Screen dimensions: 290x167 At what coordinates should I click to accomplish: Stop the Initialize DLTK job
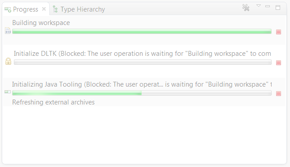pyautogui.click(x=278, y=63)
